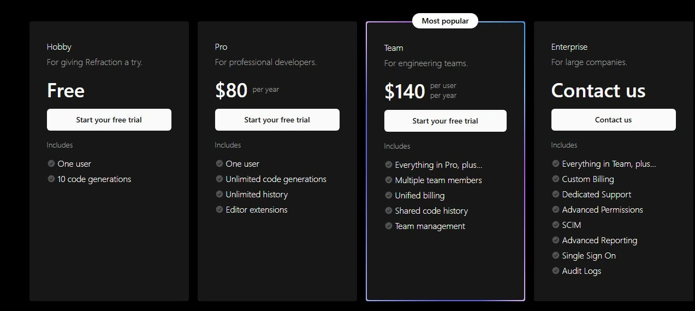The image size is (695, 311).
Task: Click the Single Sign On feature text
Action: (x=589, y=255)
